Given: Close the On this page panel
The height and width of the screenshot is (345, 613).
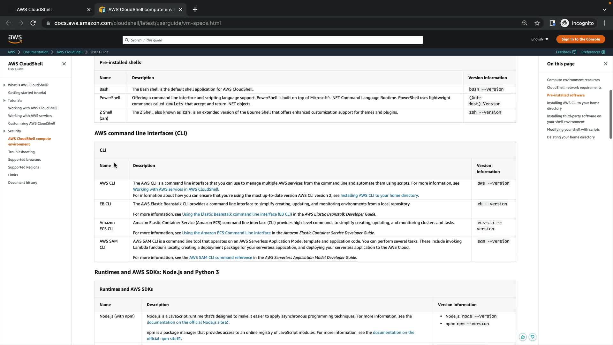Looking at the screenshot, I should click(x=605, y=64).
